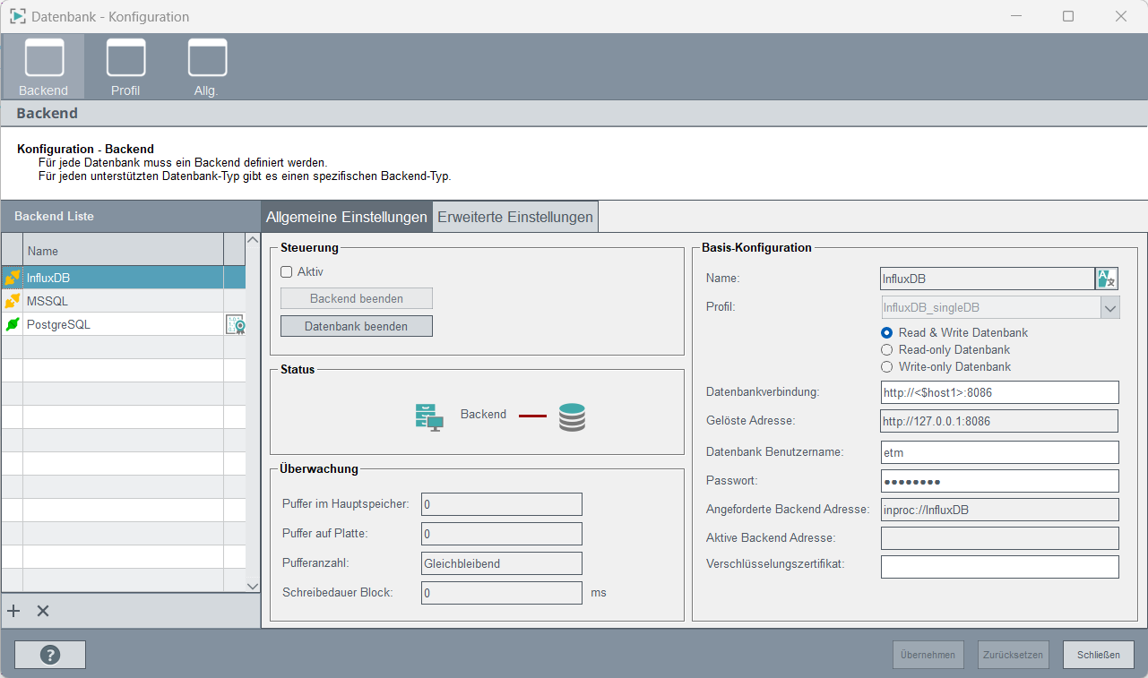Click the Backend beenden button
This screenshot has height=678, width=1148.
point(357,298)
